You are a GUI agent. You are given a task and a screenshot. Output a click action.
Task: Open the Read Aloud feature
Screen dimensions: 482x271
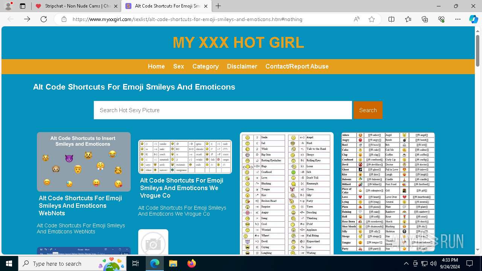[x=357, y=19]
